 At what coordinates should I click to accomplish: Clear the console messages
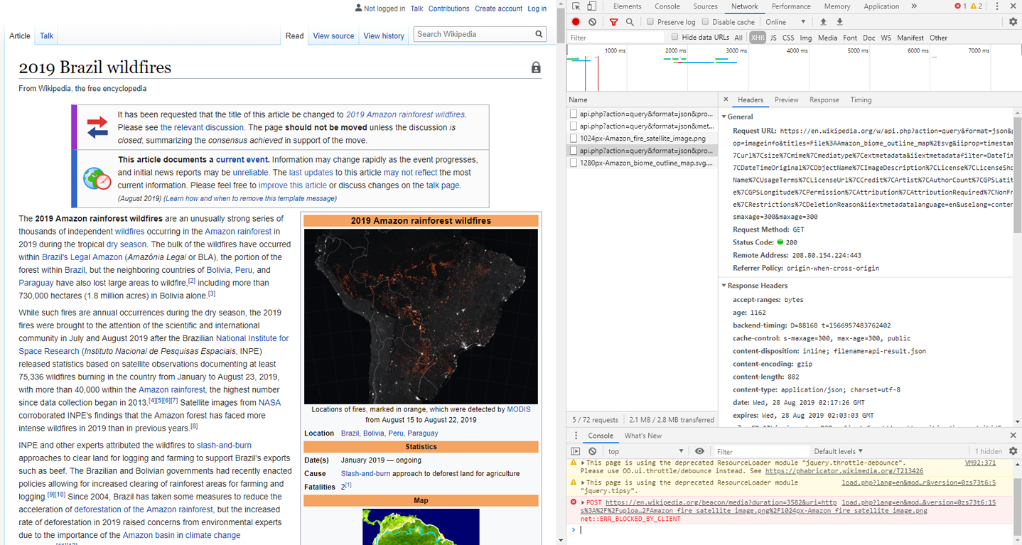pyautogui.click(x=592, y=451)
